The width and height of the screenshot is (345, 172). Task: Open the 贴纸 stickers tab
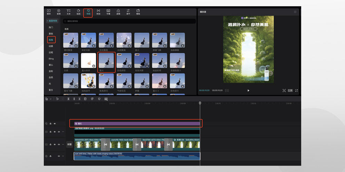coord(78,12)
